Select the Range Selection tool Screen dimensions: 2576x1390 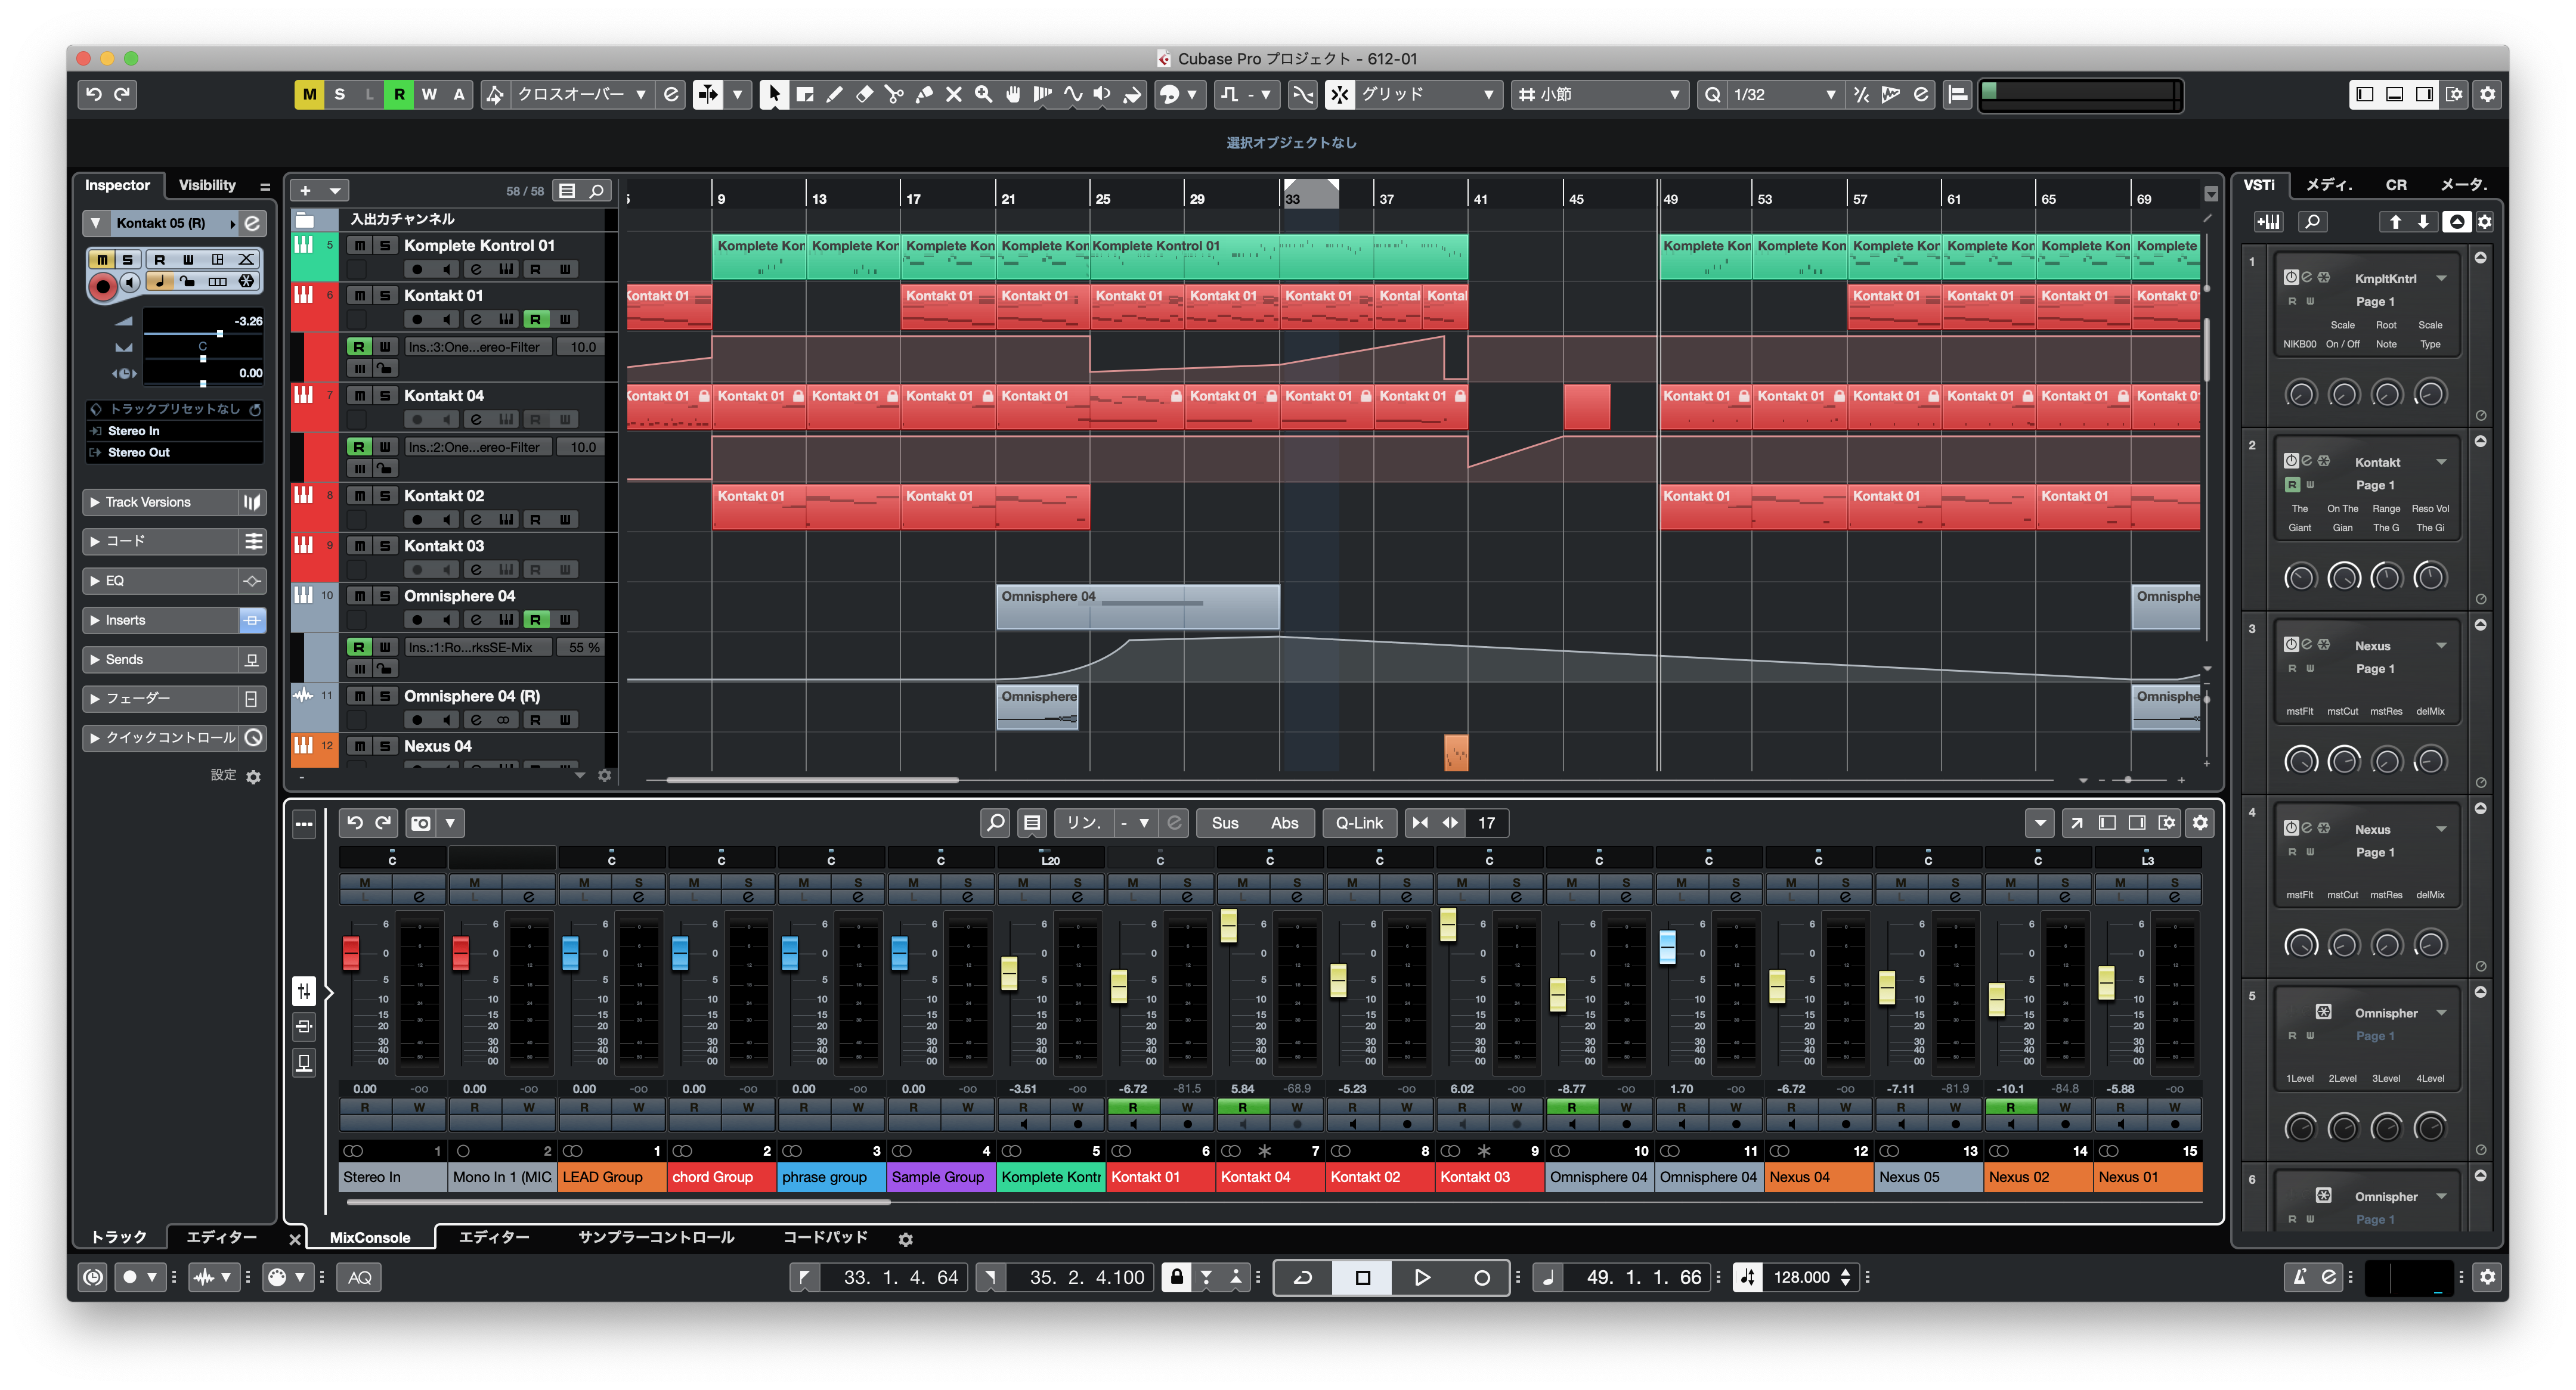point(804,94)
